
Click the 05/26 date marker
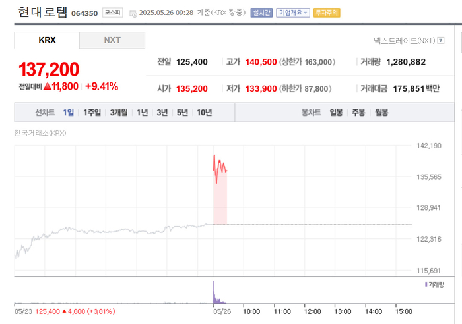coord(222,311)
